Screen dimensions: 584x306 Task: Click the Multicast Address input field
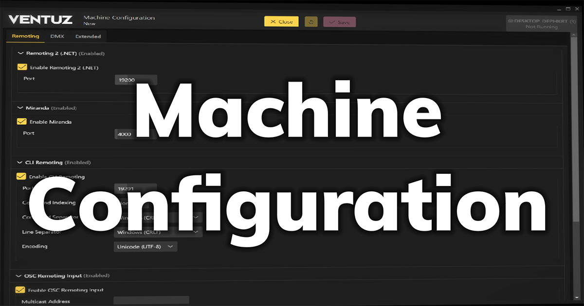[x=151, y=300]
